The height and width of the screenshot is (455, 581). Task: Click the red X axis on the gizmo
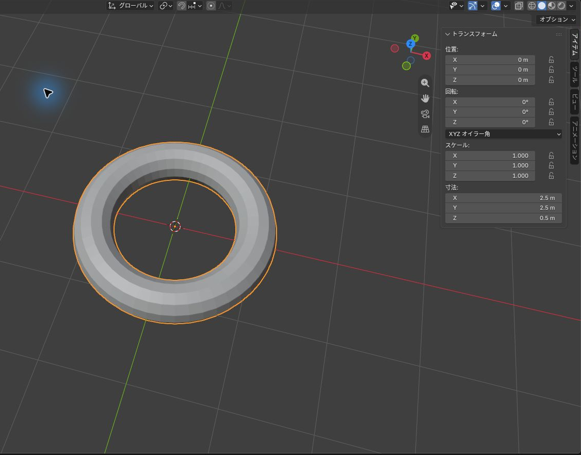point(427,56)
